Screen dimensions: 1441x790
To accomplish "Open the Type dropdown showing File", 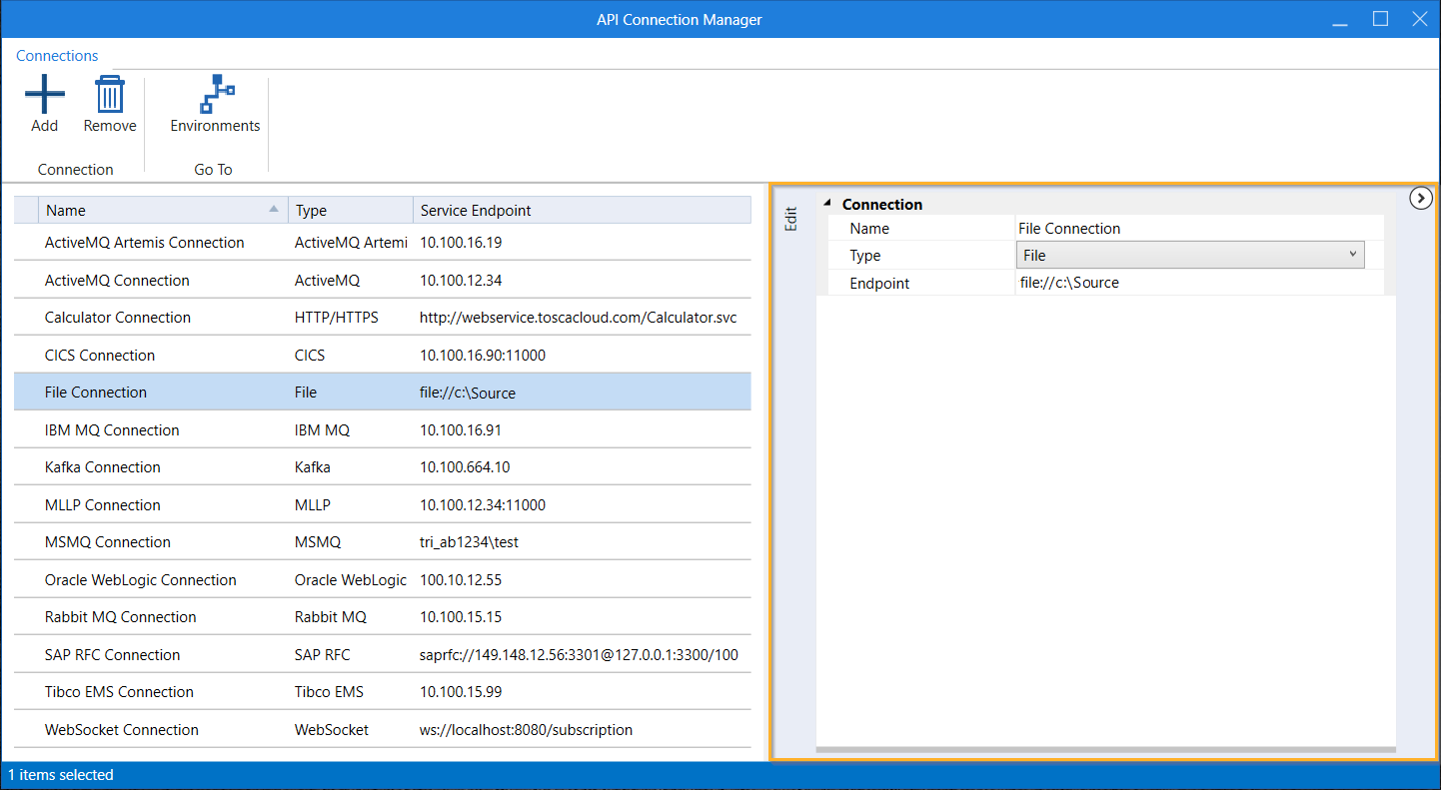I will [1190, 256].
